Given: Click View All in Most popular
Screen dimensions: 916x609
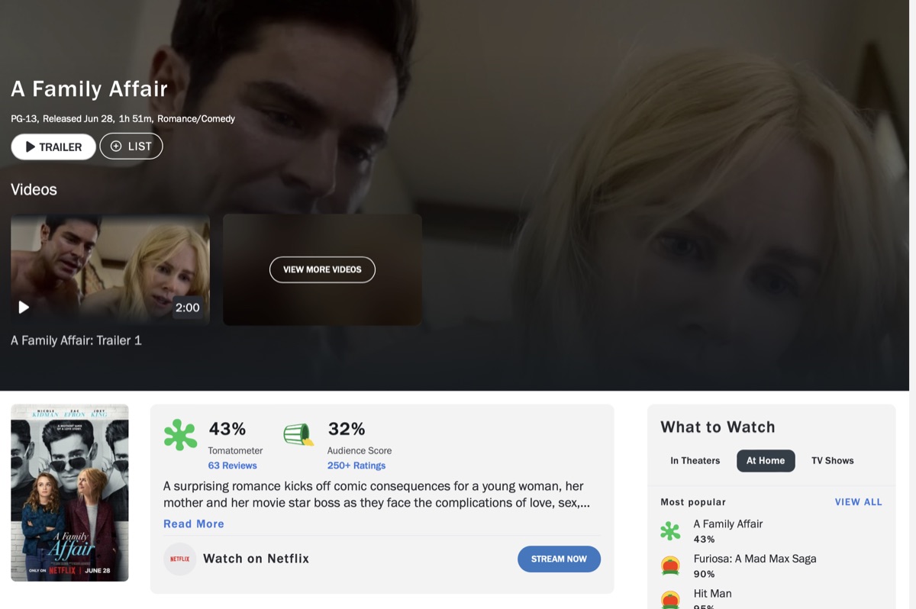Looking at the screenshot, I should pos(858,502).
